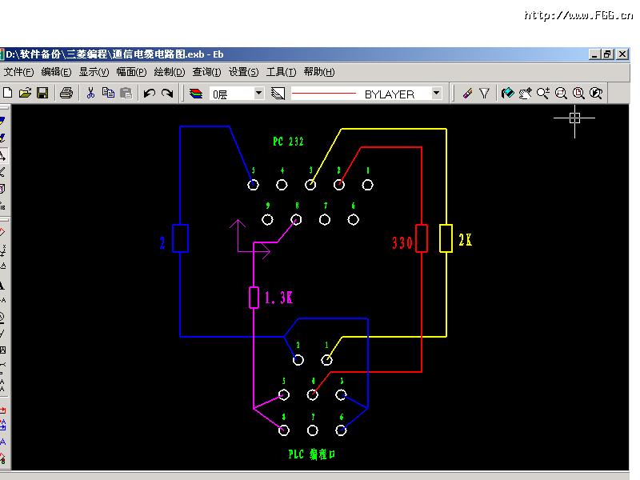This screenshot has height=480, width=640.
Task: Click the filter funnel icon
Action: [x=484, y=93]
